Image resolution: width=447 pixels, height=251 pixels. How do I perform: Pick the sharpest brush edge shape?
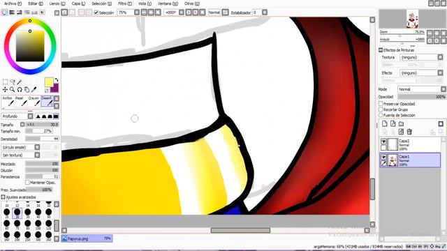click(x=38, y=116)
